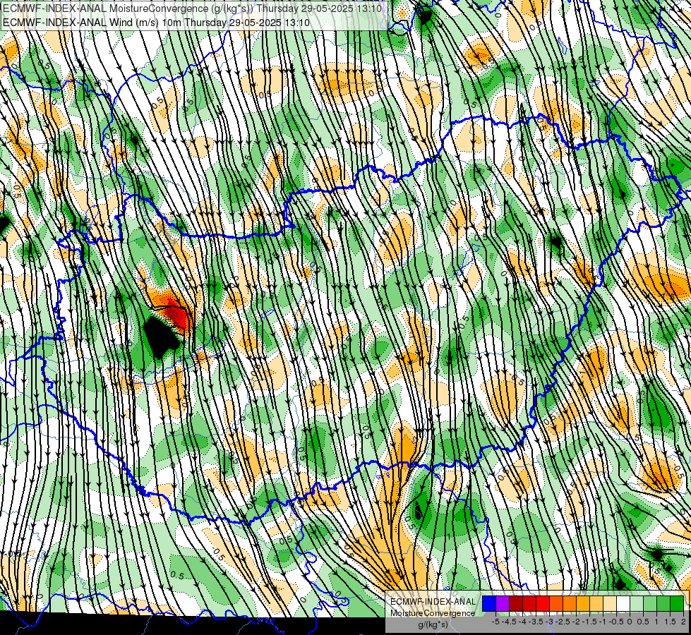This screenshot has width=691, height=635.
Task: Click the bright red hotspot on the map
Action: click(176, 315)
